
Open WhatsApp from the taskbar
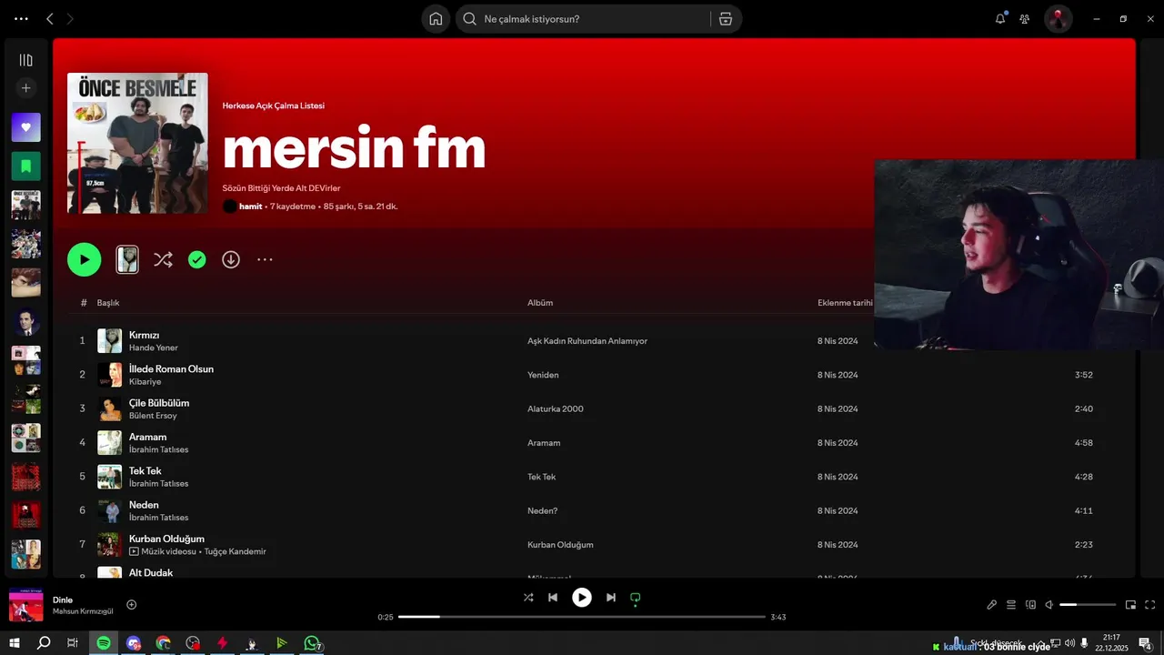[312, 643]
